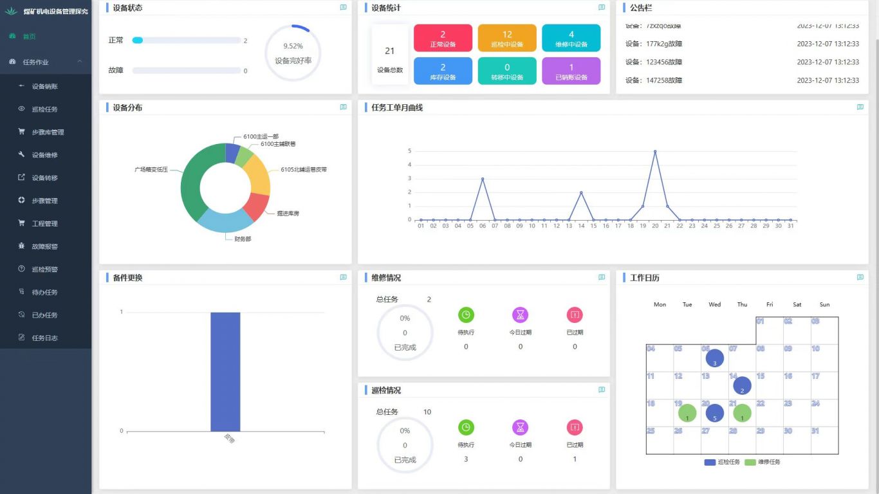This screenshot has width=879, height=494.
Task: Click the dashboard icon beside 首页
Action: pos(12,36)
